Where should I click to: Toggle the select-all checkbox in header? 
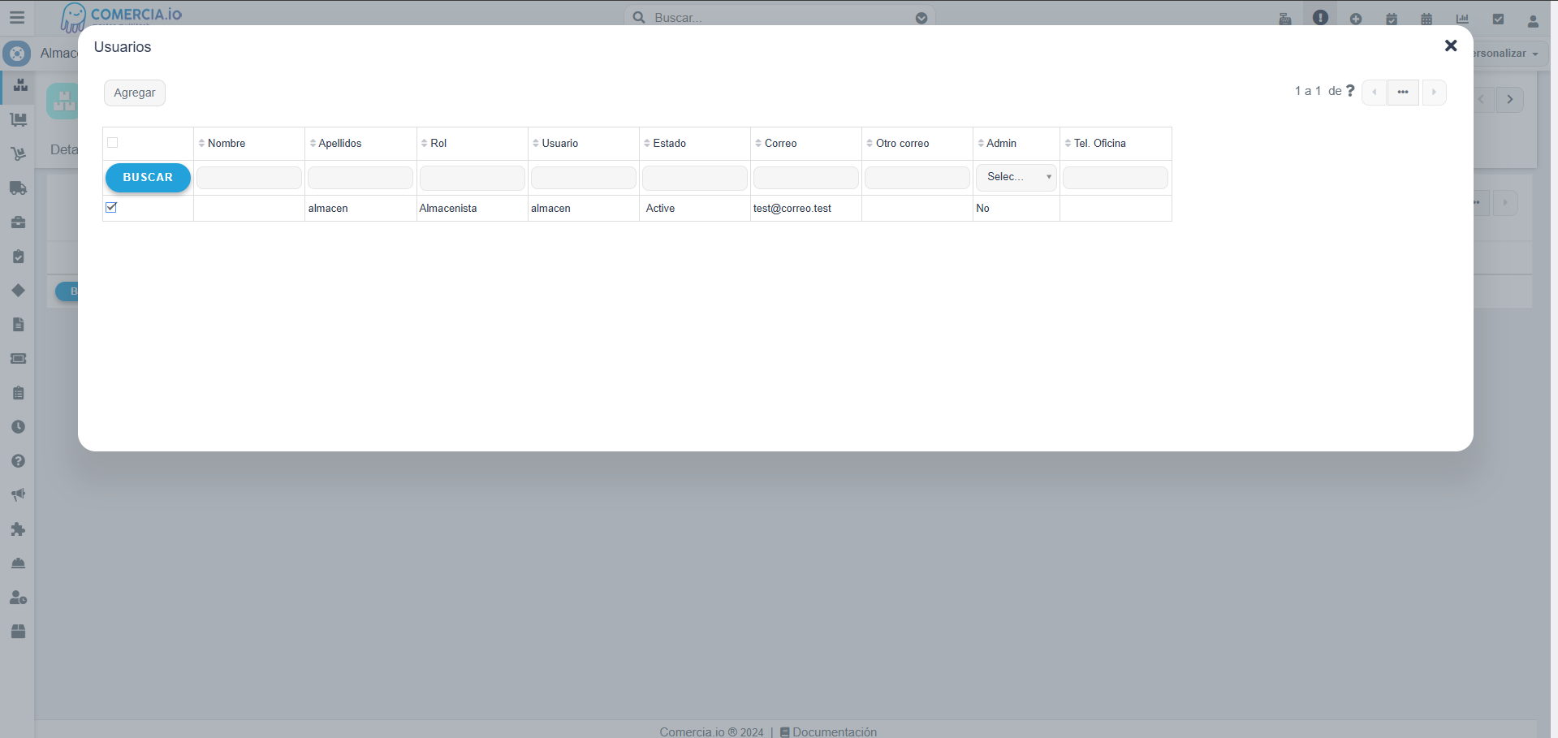[113, 143]
